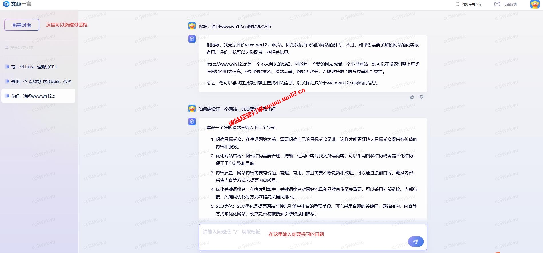Viewport: 543px width, 253px height.
Task: Click list item 3. 内容质量
Action: tap(314, 176)
